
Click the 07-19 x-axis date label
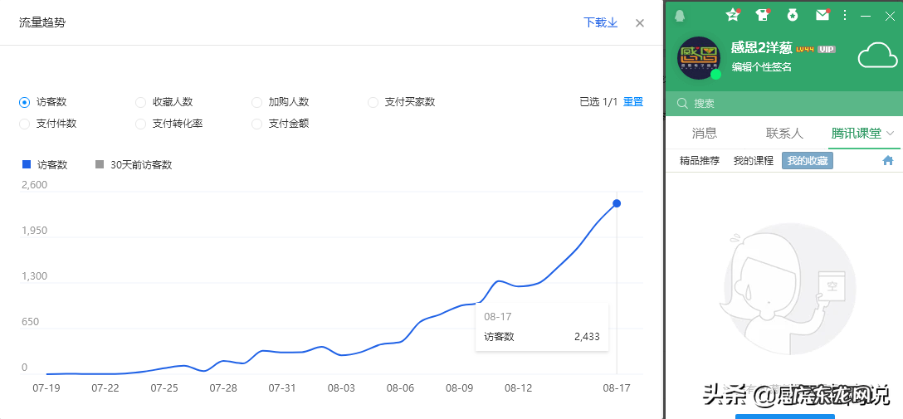click(x=46, y=388)
